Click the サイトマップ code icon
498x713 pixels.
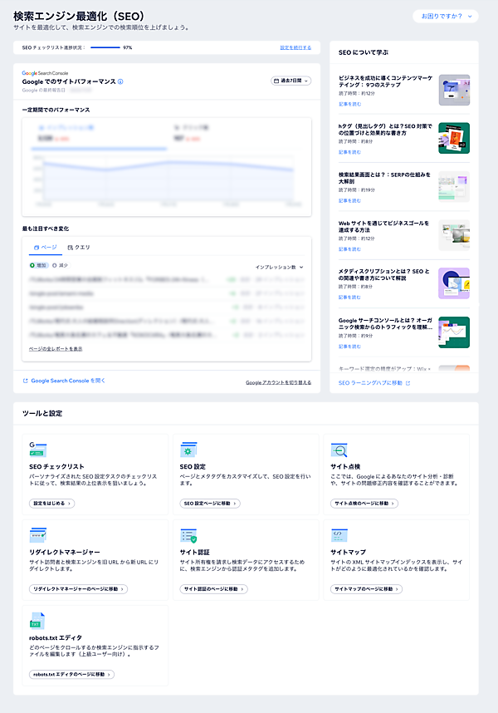tap(339, 535)
